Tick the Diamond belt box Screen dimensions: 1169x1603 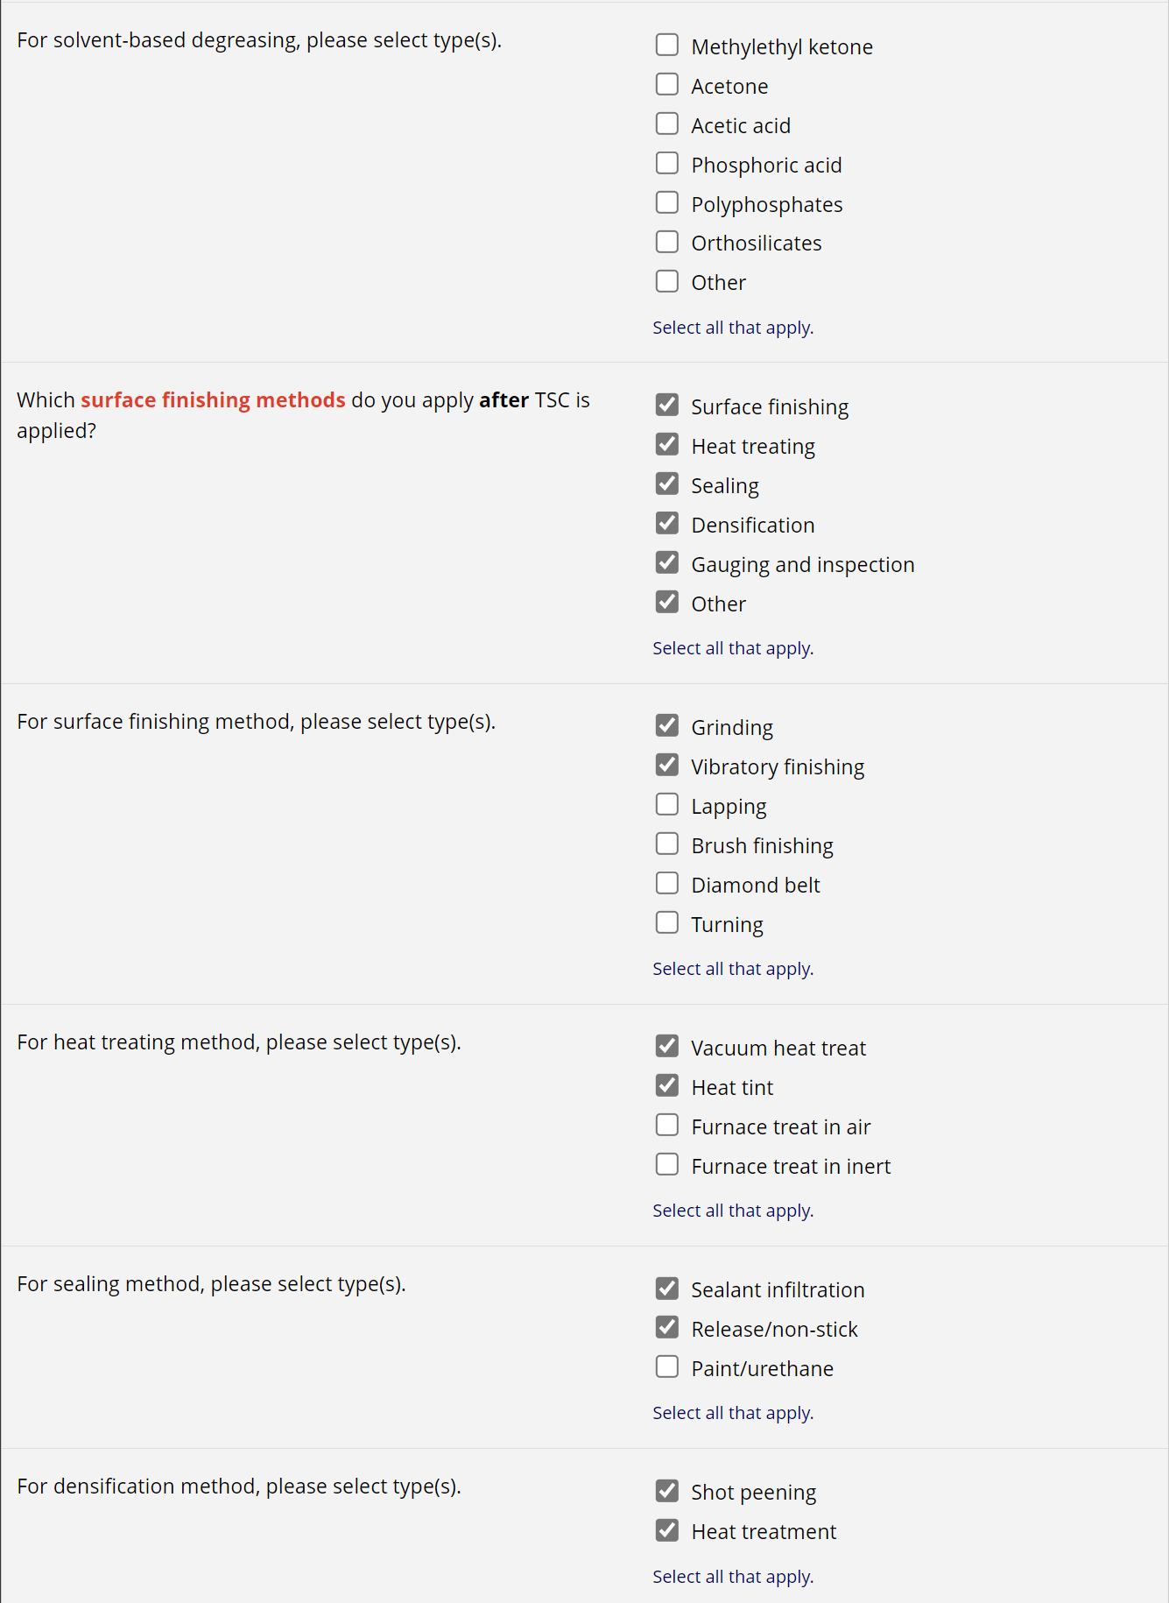coord(667,884)
